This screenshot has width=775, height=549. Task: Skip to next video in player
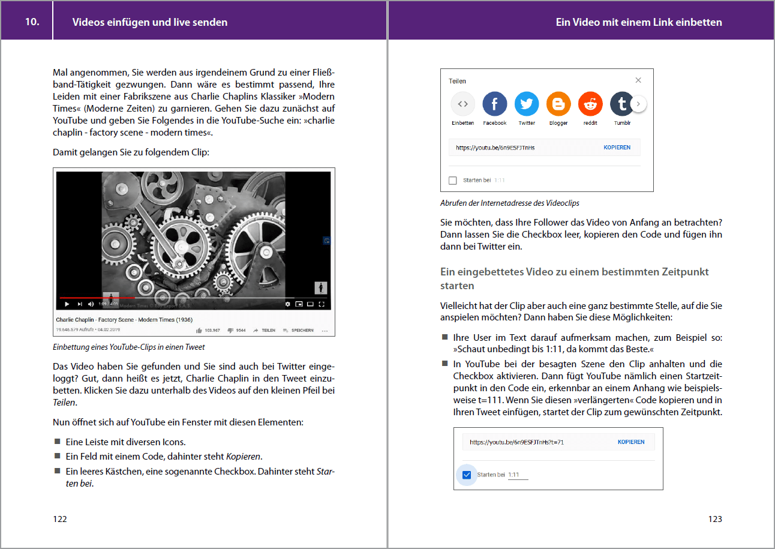tap(80, 304)
